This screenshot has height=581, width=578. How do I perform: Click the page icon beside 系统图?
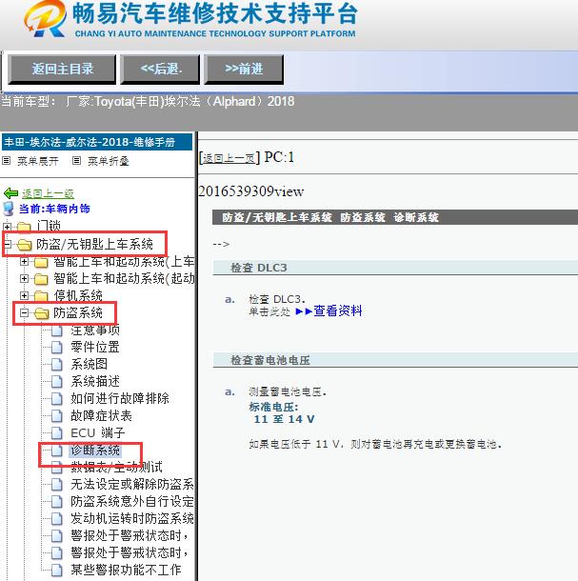point(57,364)
